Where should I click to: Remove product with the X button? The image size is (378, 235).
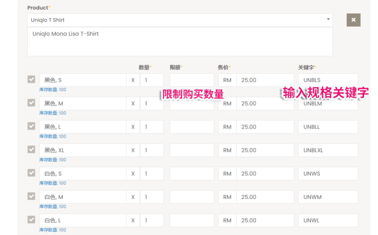click(353, 20)
